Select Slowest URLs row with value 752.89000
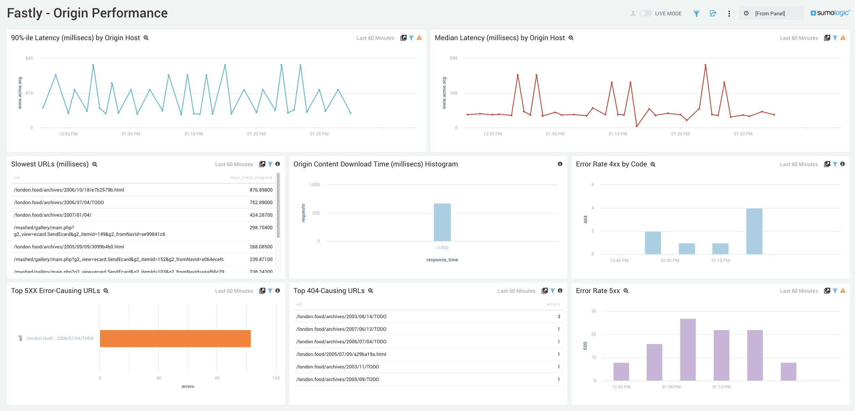Image resolution: width=855 pixels, height=411 pixels. 143,202
